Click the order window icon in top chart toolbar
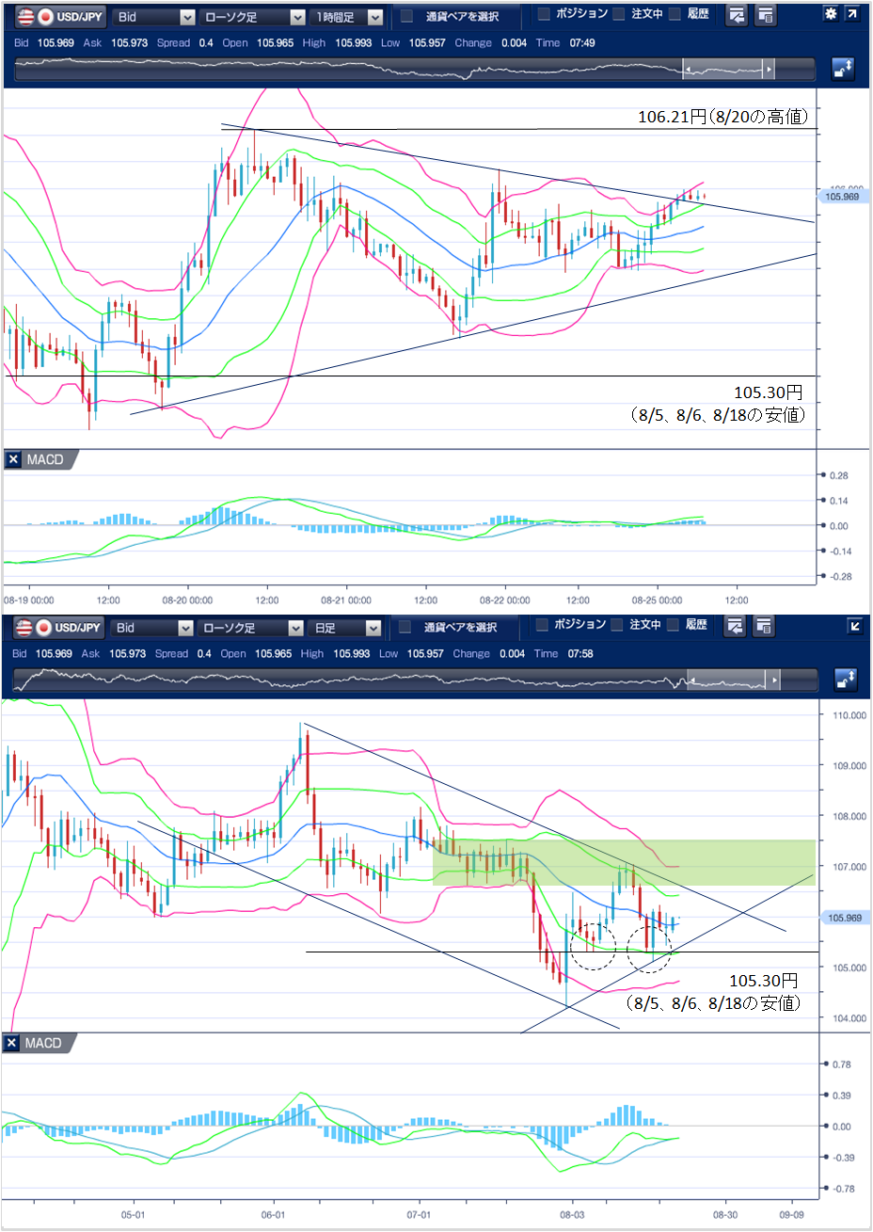Image resolution: width=873 pixels, height=1232 pixels. pos(736,15)
